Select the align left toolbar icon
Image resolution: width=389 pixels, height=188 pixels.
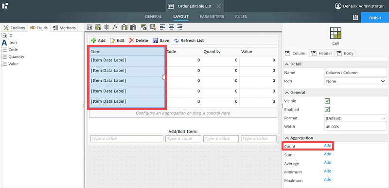pyautogui.click(x=162, y=27)
